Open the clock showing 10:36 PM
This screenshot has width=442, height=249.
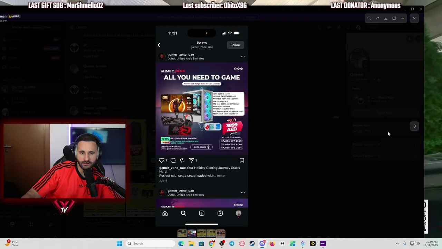click(x=432, y=243)
